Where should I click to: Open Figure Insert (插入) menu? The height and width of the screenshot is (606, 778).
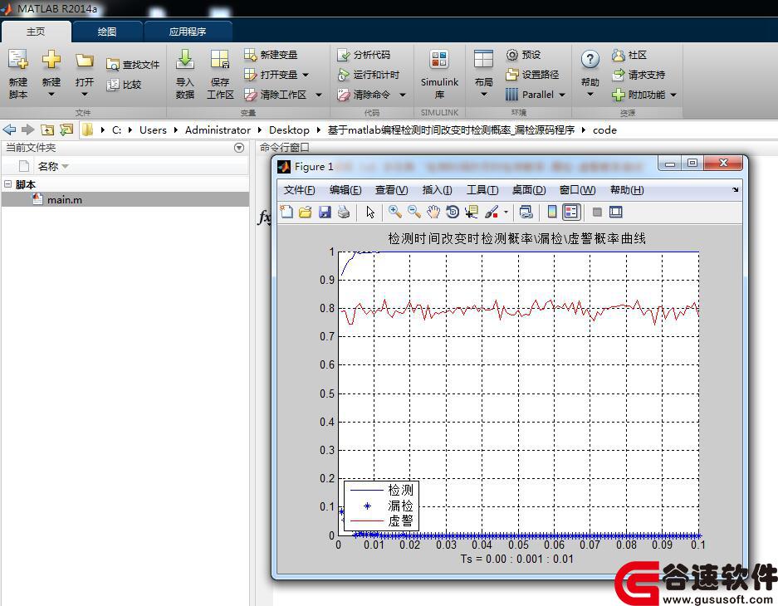(437, 190)
